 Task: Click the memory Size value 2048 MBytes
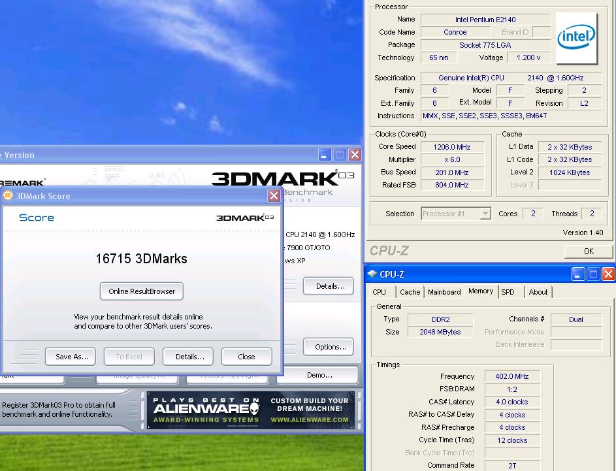pos(440,332)
